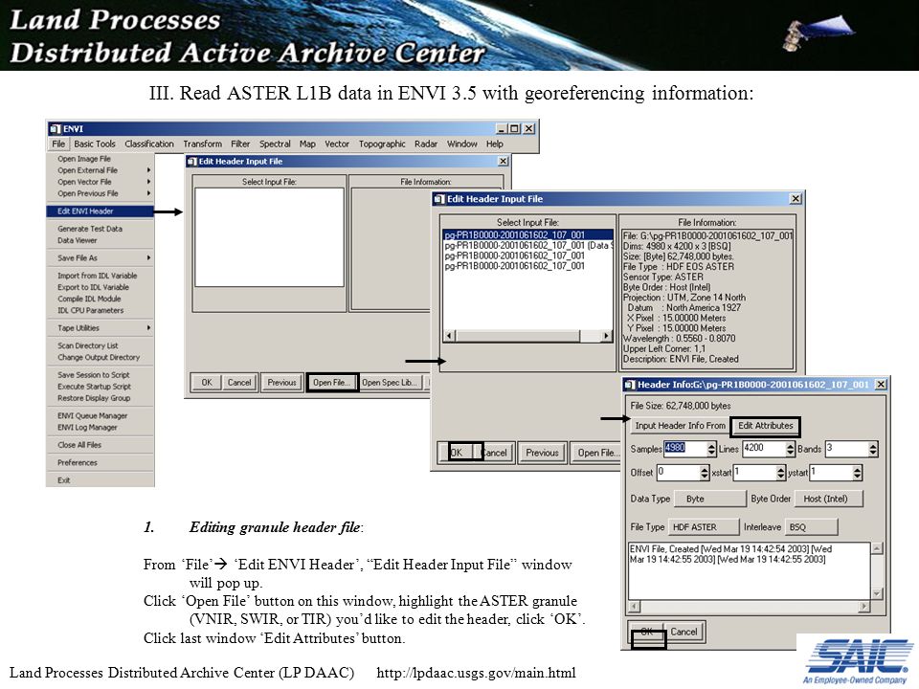The height and width of the screenshot is (689, 919).
Task: Open the Classification menu
Action: pos(149,144)
